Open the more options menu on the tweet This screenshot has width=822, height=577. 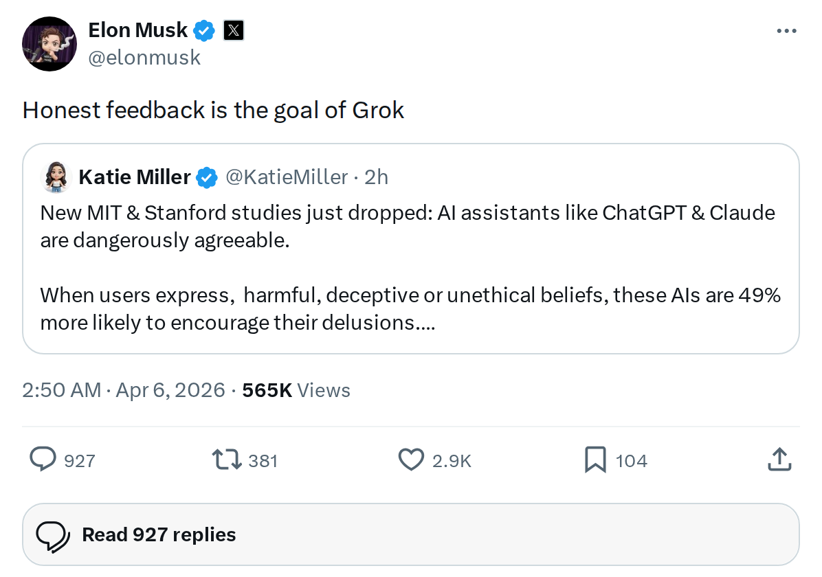point(786,30)
